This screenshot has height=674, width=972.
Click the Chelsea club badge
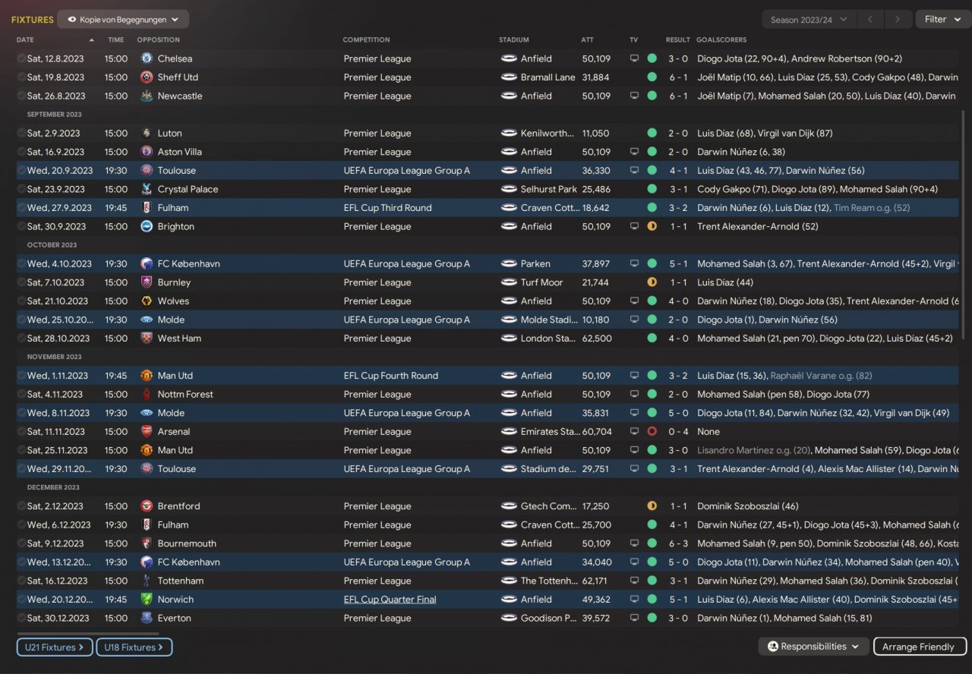click(147, 58)
